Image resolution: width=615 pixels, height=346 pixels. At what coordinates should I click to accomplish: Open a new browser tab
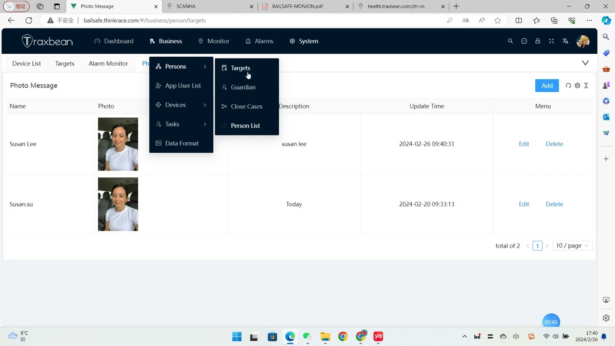click(x=456, y=6)
